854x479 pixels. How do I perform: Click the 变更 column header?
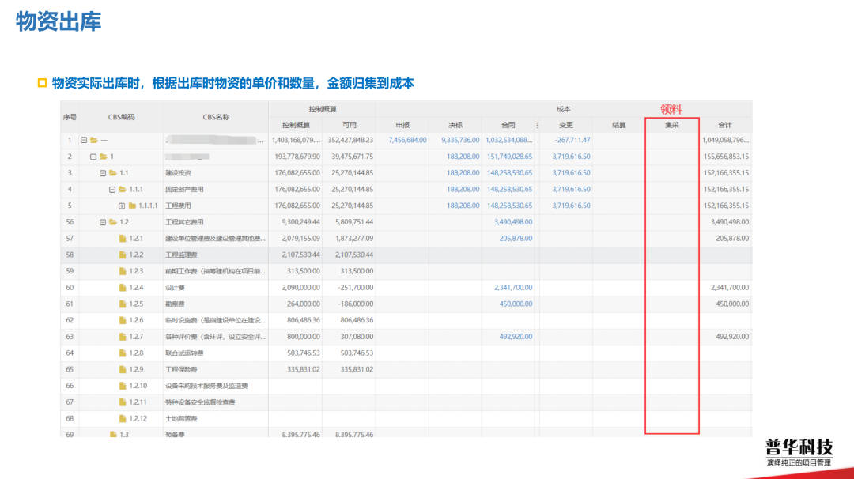tap(566, 125)
